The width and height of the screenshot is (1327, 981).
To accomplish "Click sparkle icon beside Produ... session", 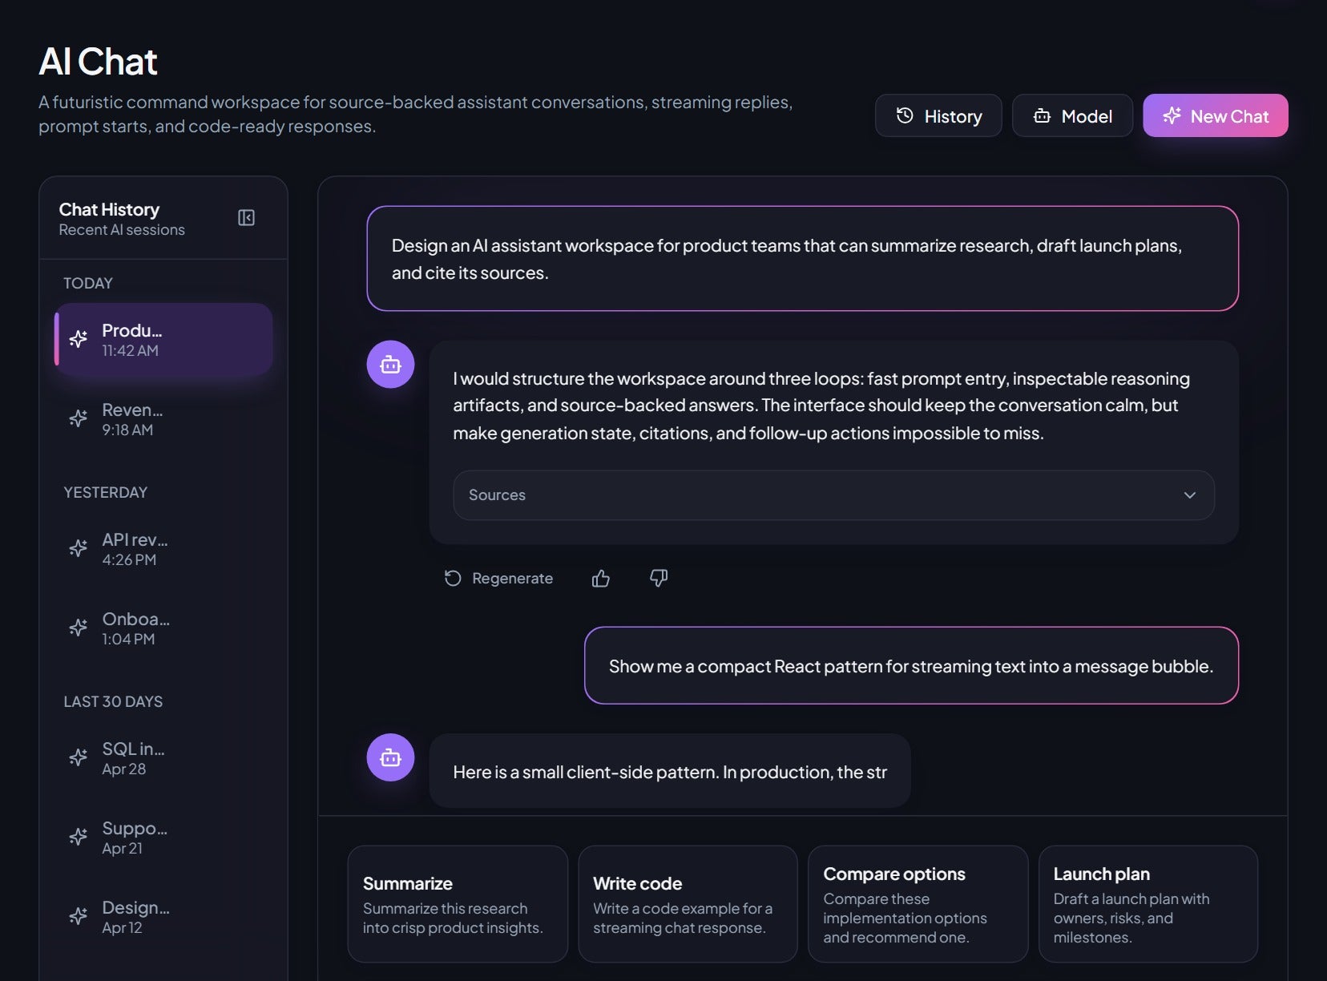I will [79, 339].
